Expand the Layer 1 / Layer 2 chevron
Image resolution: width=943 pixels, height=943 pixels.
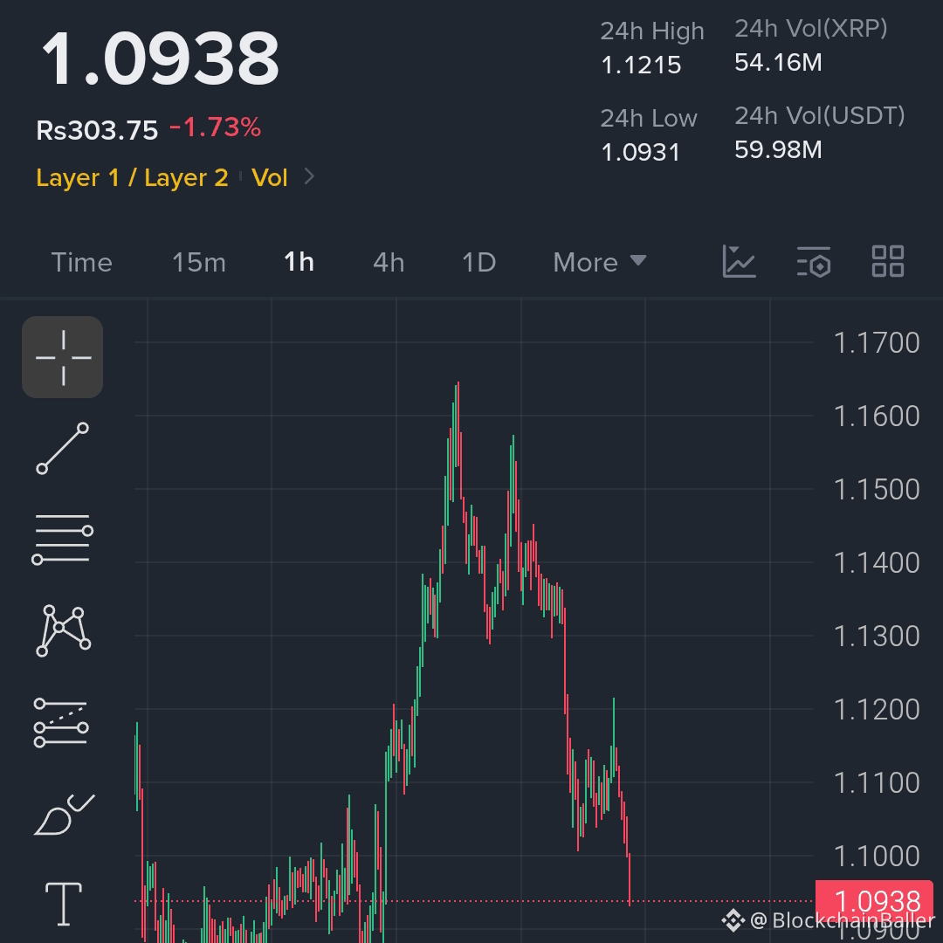[x=309, y=176]
